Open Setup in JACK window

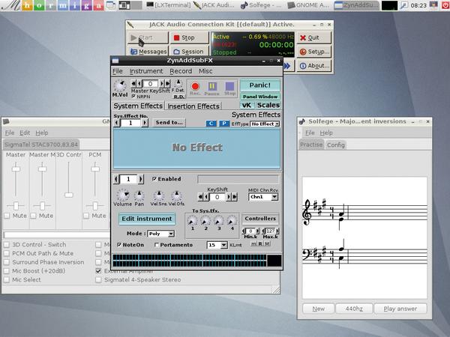[x=313, y=52]
